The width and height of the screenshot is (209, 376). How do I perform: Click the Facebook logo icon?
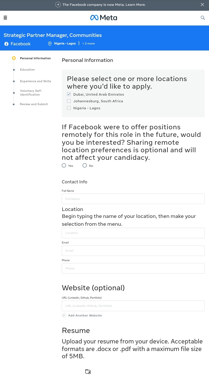point(6,44)
